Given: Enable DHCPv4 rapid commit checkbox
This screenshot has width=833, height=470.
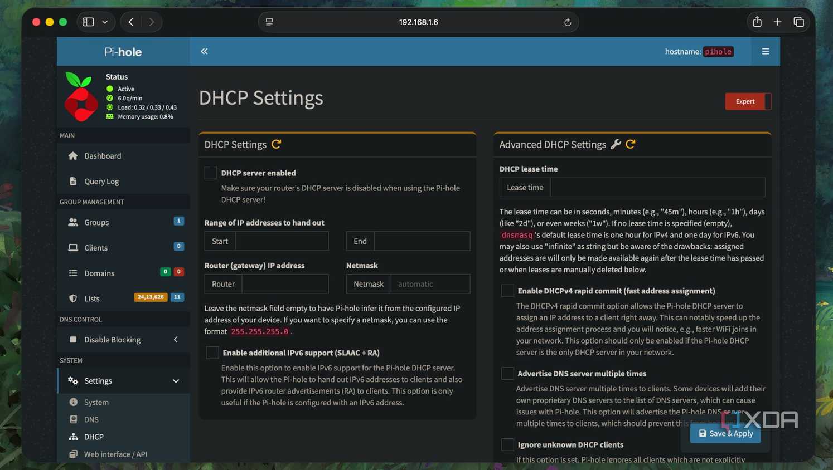Looking at the screenshot, I should pos(507,291).
